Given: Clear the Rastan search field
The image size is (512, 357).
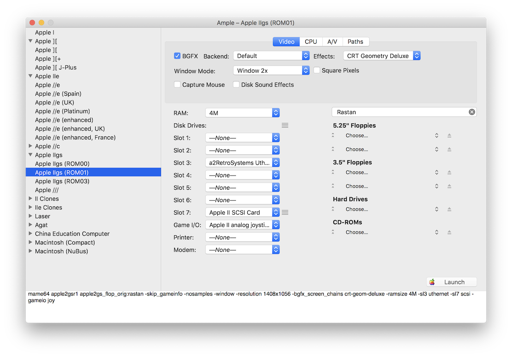Looking at the screenshot, I should coord(471,111).
